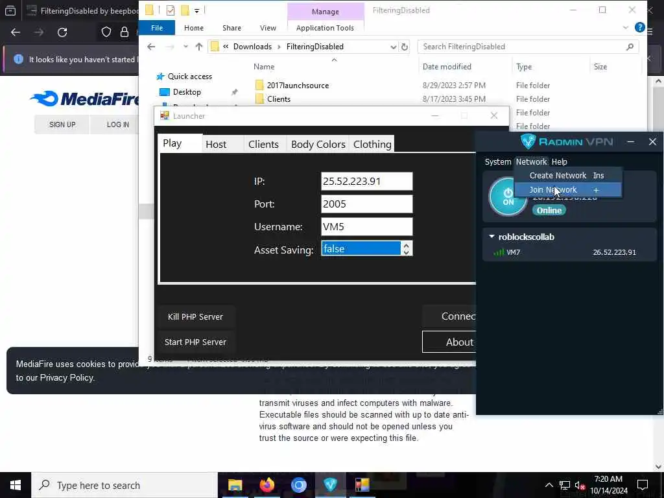
Task: Click the About button in Launcher
Action: pyautogui.click(x=449, y=342)
